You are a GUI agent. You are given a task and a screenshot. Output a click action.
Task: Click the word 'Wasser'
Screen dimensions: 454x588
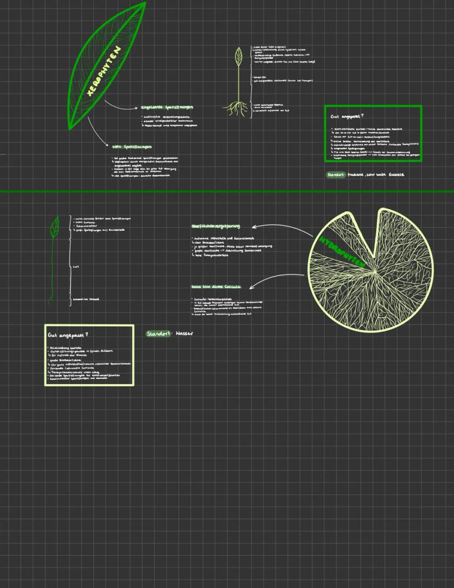184,333
